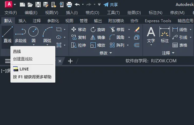Expand the 圆 circle options arrow
This screenshot has width=194, height=125.
pos(34,45)
